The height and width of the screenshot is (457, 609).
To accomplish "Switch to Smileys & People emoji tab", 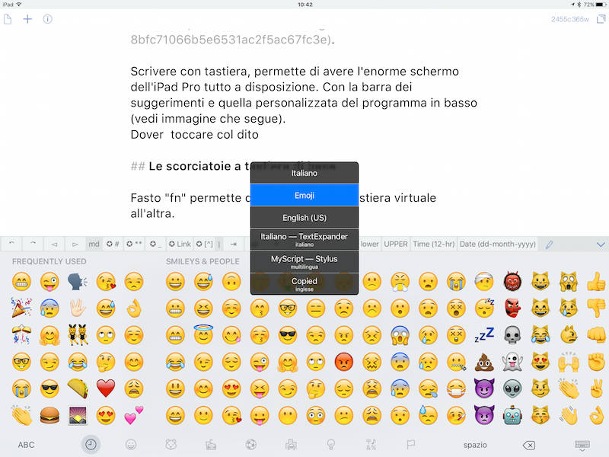I will pyautogui.click(x=131, y=445).
